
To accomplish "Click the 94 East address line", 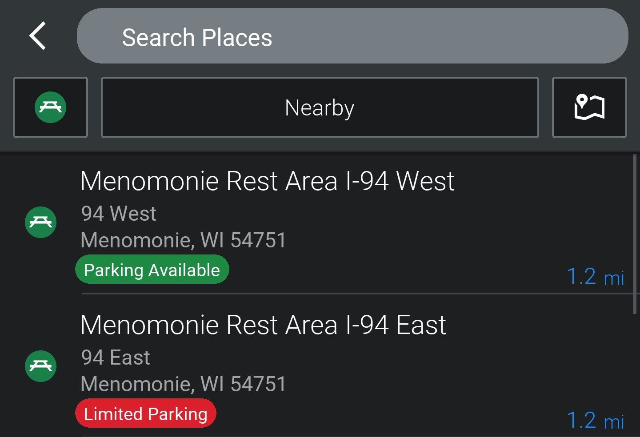I will point(116,358).
